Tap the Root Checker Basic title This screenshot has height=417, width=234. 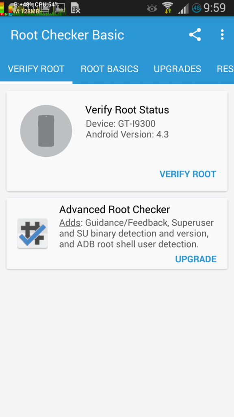[x=67, y=35]
